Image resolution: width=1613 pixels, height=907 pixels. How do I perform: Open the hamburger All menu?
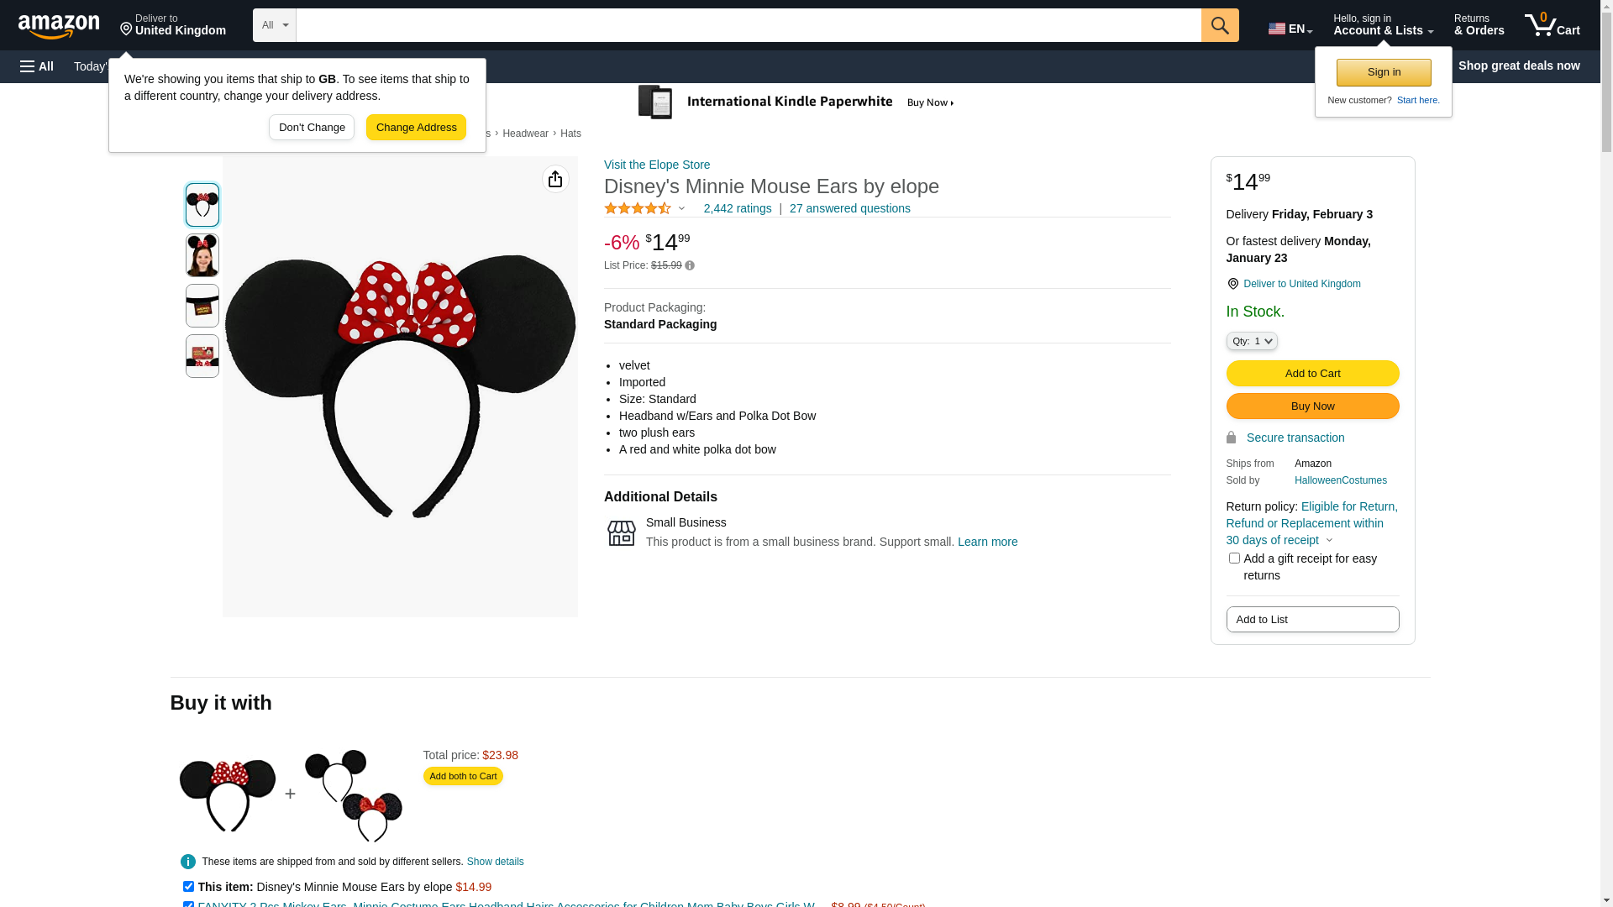37,66
